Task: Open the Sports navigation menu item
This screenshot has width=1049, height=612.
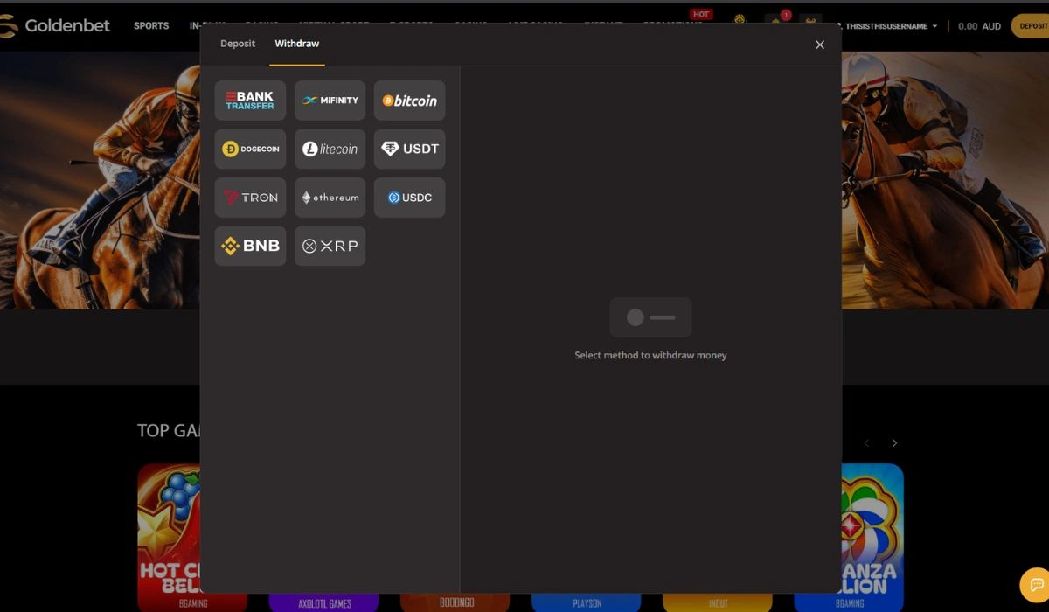Action: 151,26
